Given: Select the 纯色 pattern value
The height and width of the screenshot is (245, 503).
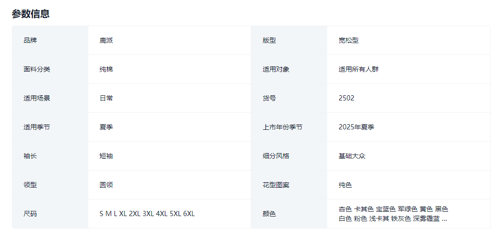Looking at the screenshot, I should pyautogui.click(x=345, y=185).
